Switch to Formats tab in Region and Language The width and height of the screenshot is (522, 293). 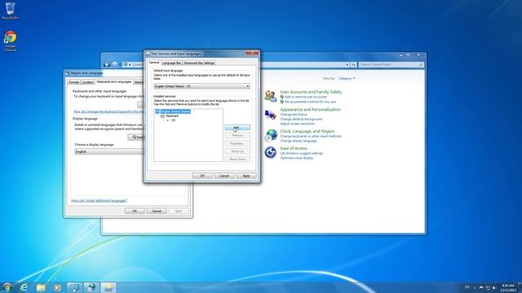coord(74,82)
